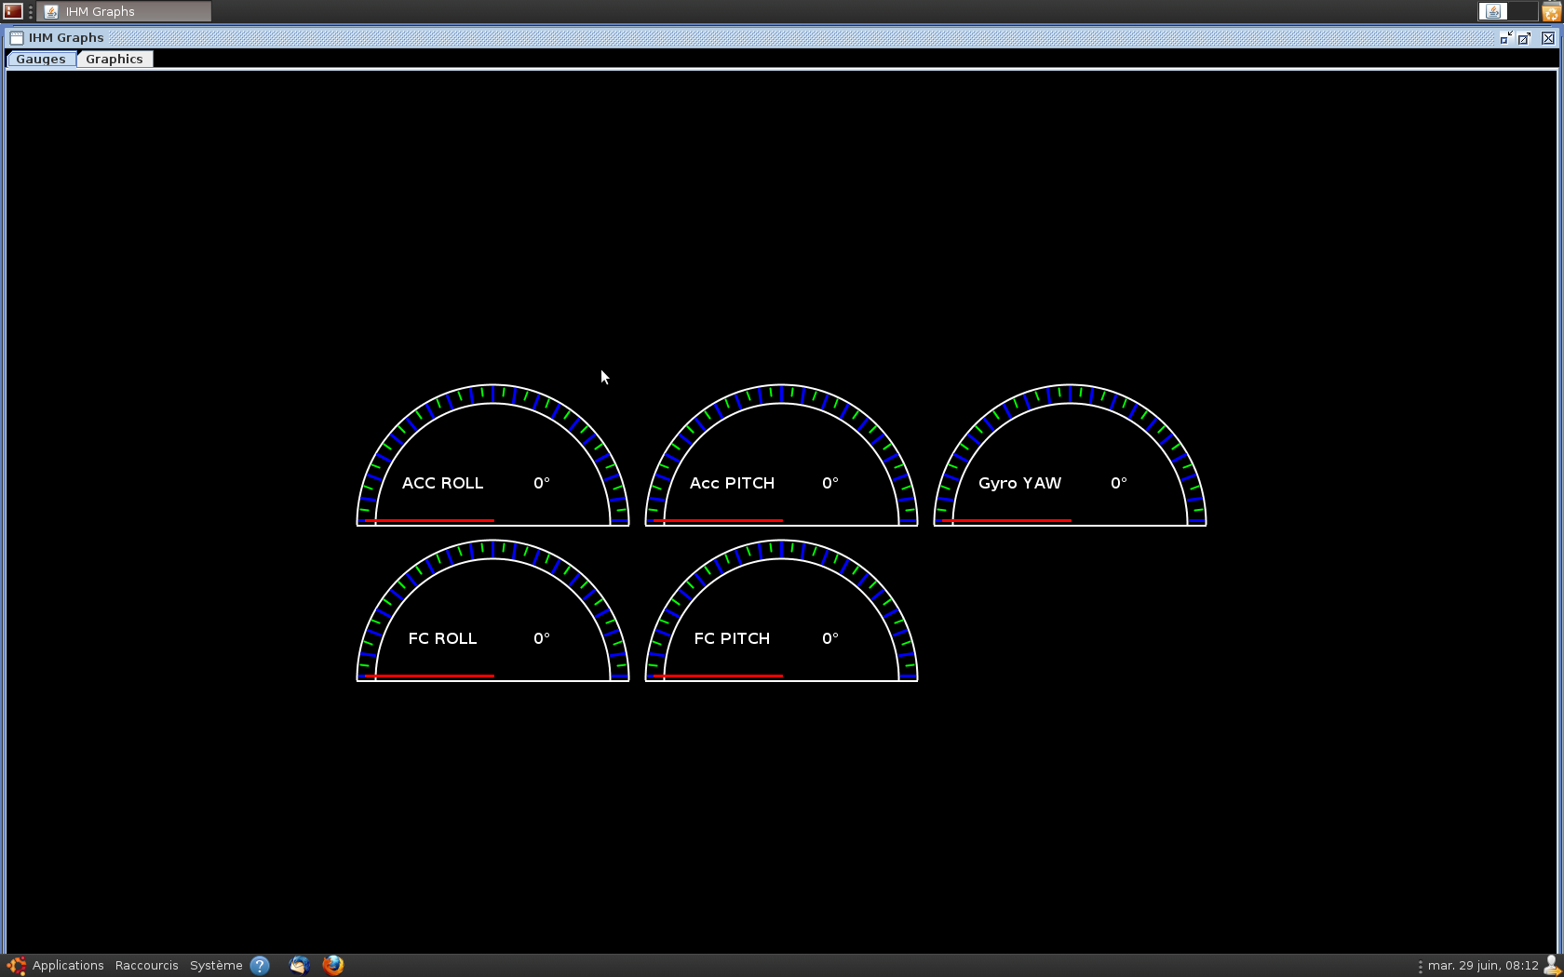
Task: Switch to the empty second workspace
Action: click(1523, 11)
